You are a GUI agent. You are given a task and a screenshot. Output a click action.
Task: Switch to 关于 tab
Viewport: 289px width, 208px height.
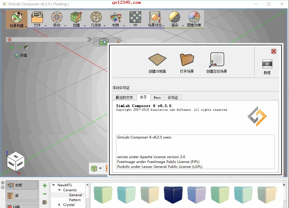143,97
